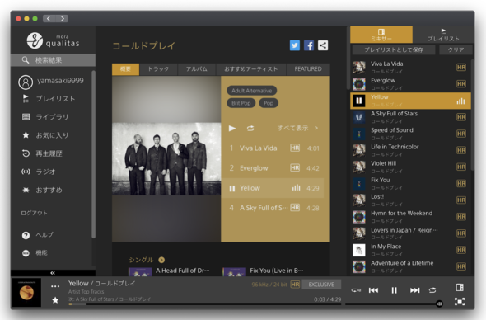Toggle favorite star for current track
Viewport: 486px width, 320px height.
[x=55, y=300]
